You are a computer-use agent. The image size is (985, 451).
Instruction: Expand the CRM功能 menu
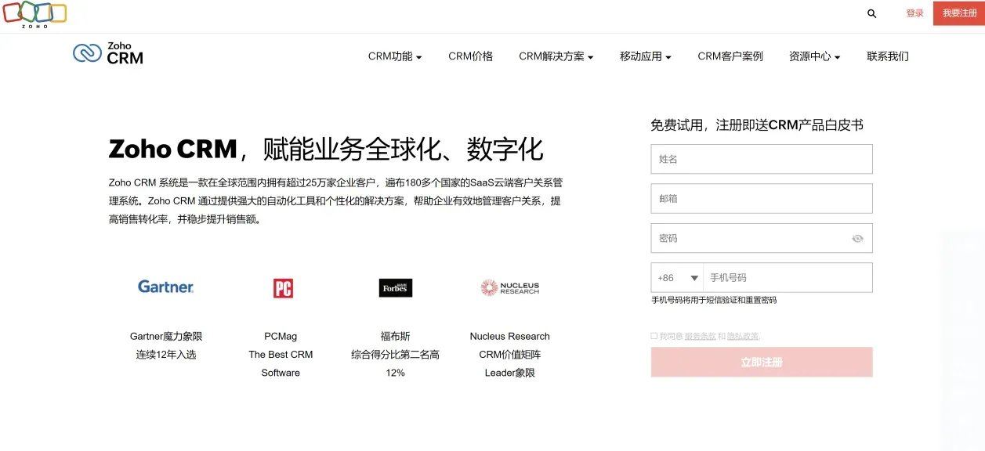click(395, 56)
